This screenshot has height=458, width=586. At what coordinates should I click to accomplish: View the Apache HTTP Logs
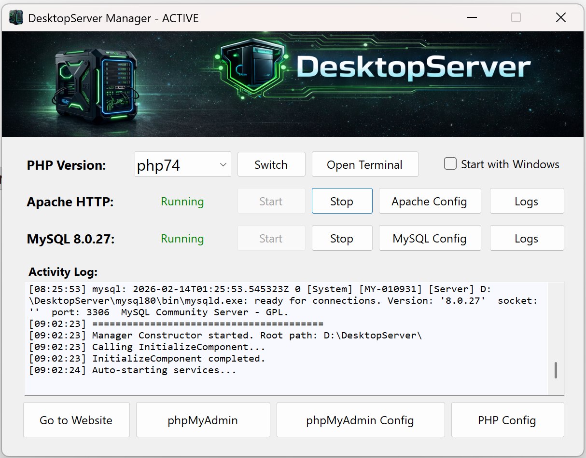(x=527, y=201)
